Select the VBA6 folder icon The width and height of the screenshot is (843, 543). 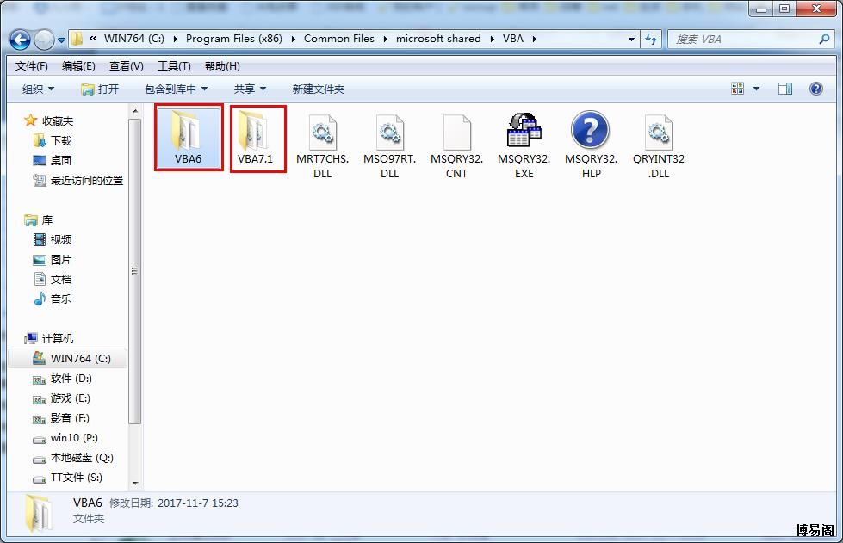(x=188, y=132)
